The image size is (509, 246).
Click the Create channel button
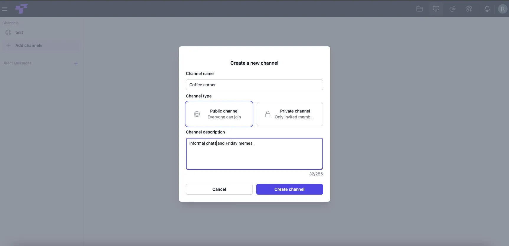coord(290,189)
